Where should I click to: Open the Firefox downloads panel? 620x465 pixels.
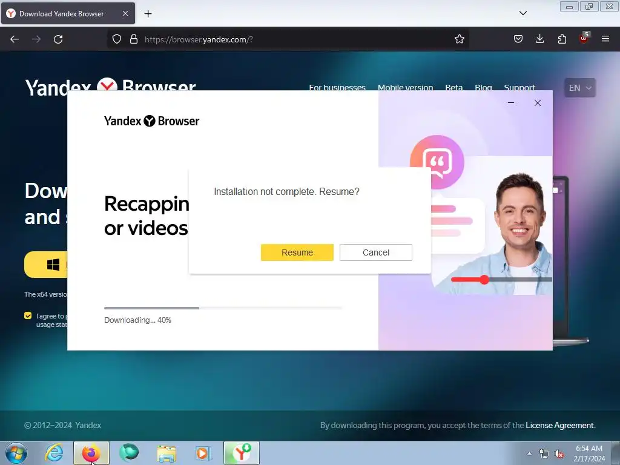(539, 39)
